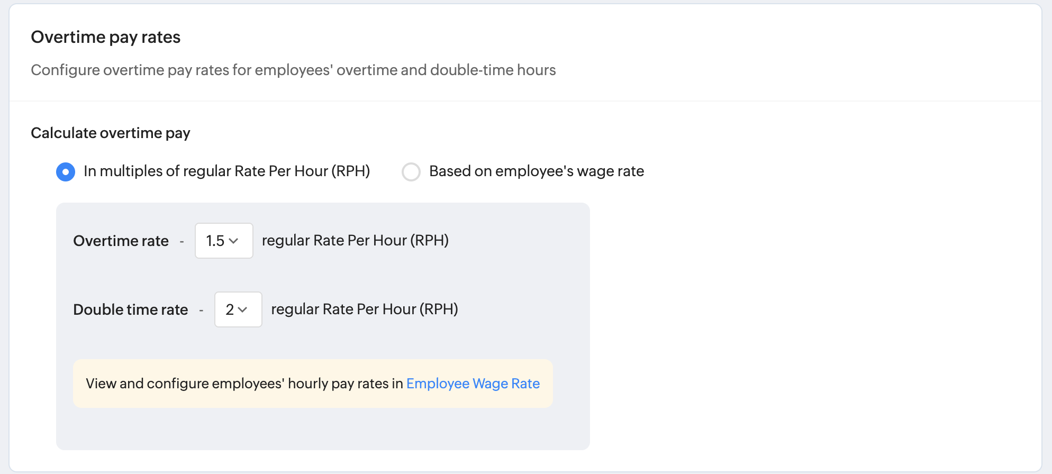
Task: Click the chevron arrow beside 1.5
Action: [x=233, y=241]
